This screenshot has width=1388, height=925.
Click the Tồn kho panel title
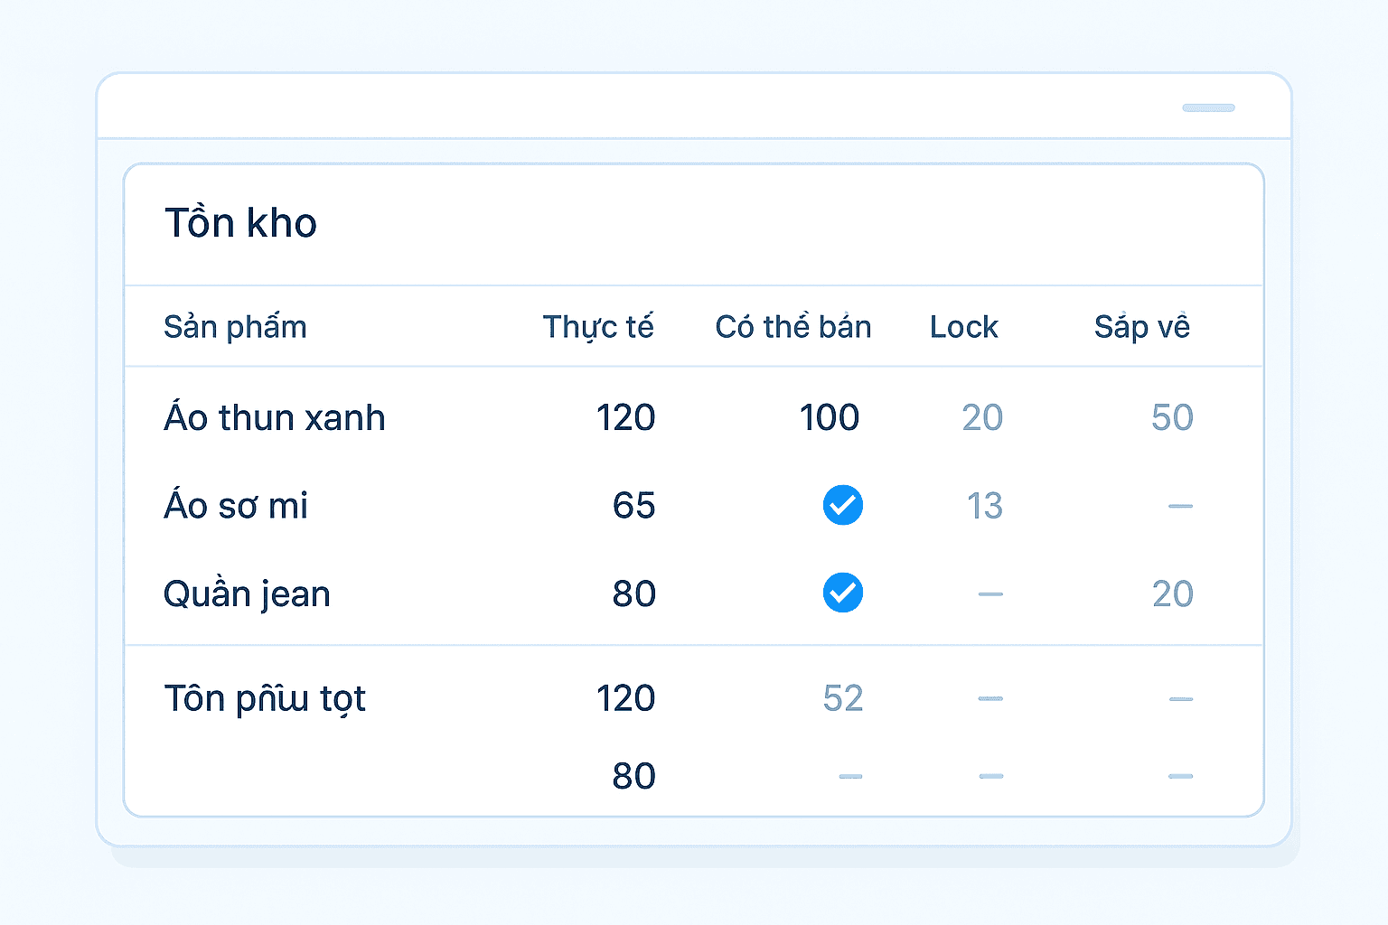tap(240, 223)
